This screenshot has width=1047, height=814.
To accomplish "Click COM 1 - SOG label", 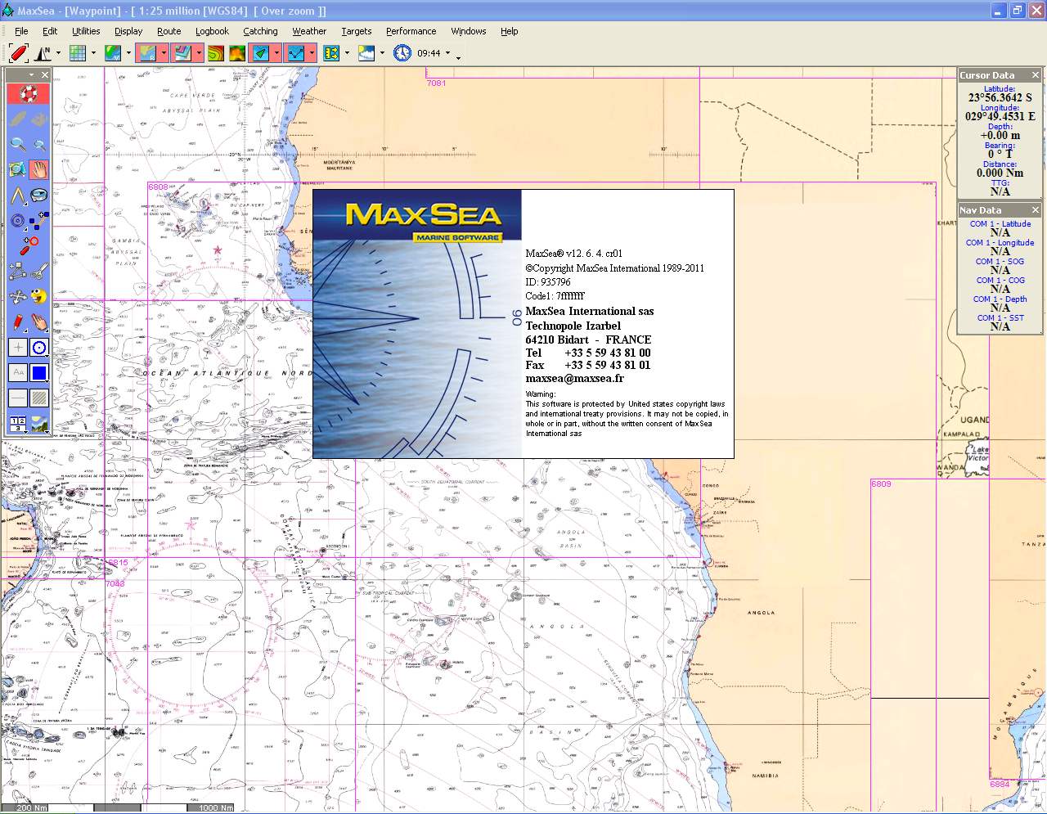I will point(1000,261).
